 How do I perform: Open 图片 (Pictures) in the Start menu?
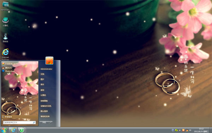42,79
